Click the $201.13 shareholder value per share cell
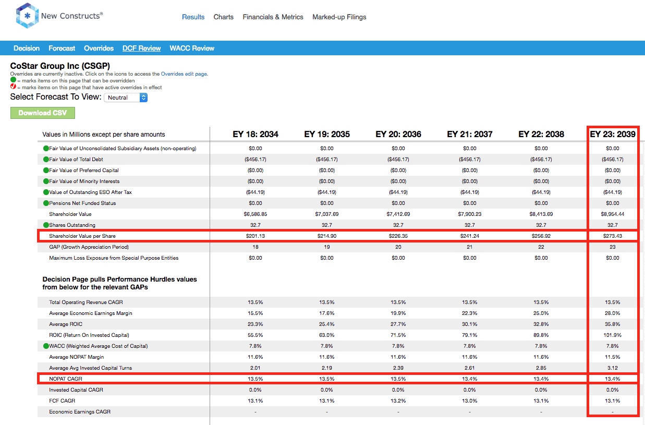Screen dimensions: 645x425 point(255,236)
